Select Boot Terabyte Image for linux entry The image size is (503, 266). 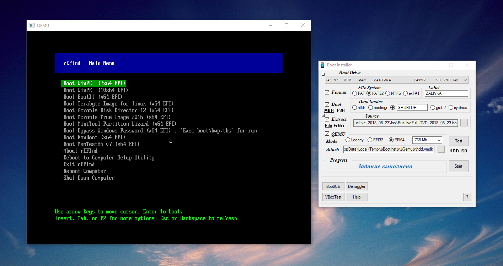click(x=118, y=103)
